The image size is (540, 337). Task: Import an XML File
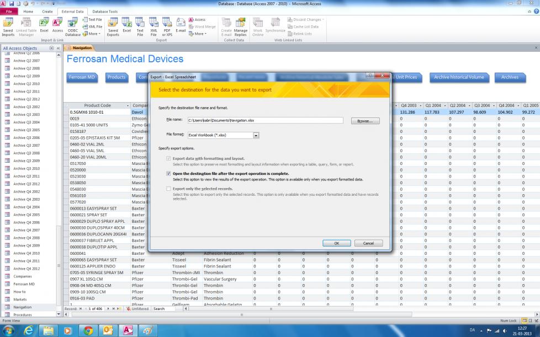(92, 26)
